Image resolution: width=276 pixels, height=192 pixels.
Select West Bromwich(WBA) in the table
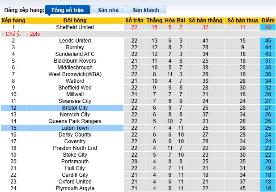[x=75, y=74]
